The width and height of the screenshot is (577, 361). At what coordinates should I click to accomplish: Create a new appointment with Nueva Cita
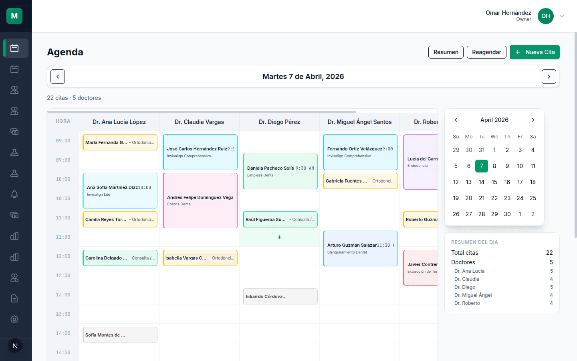[535, 52]
